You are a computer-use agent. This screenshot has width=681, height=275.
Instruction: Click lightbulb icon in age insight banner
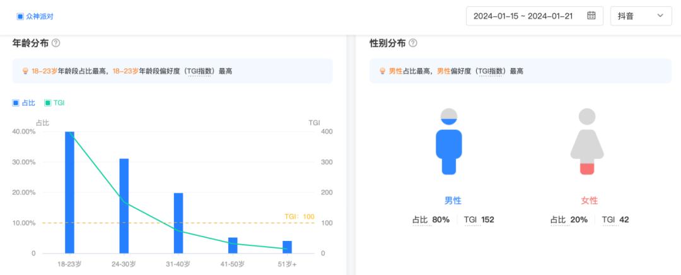[26, 71]
